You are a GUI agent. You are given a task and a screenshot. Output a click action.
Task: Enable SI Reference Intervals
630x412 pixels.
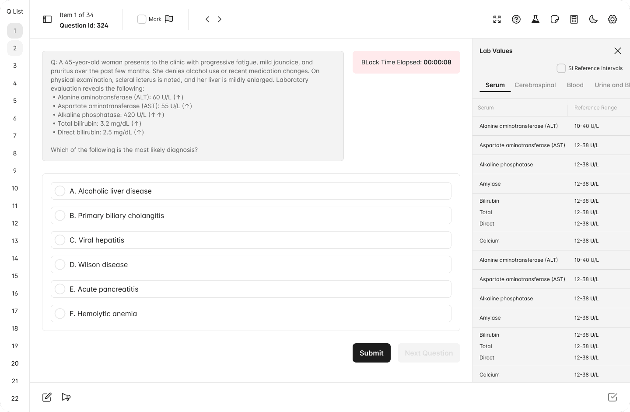pyautogui.click(x=561, y=68)
